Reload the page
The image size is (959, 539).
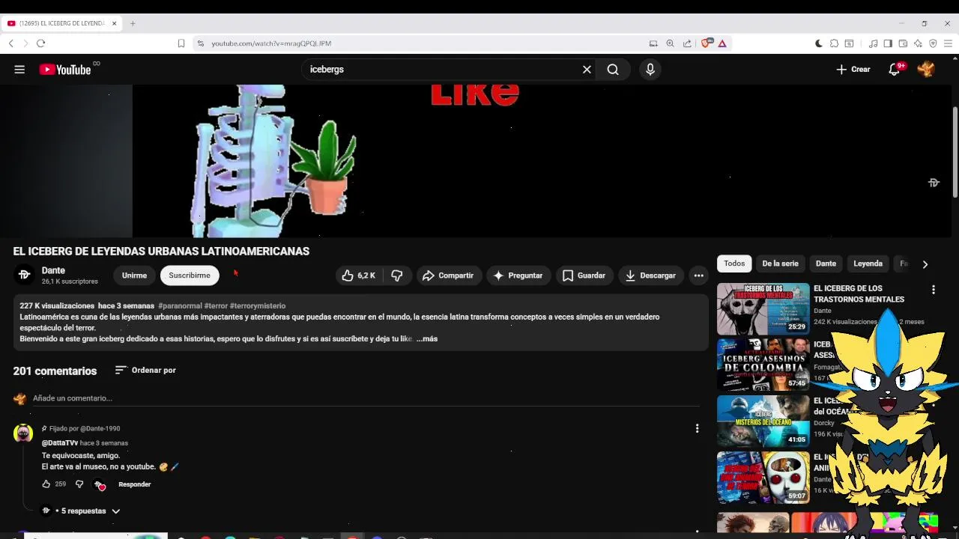tap(40, 43)
